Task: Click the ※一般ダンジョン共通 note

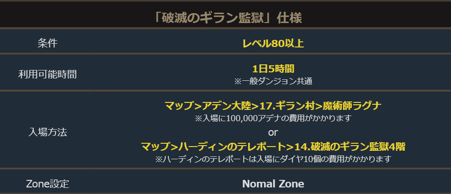Action: click(273, 81)
